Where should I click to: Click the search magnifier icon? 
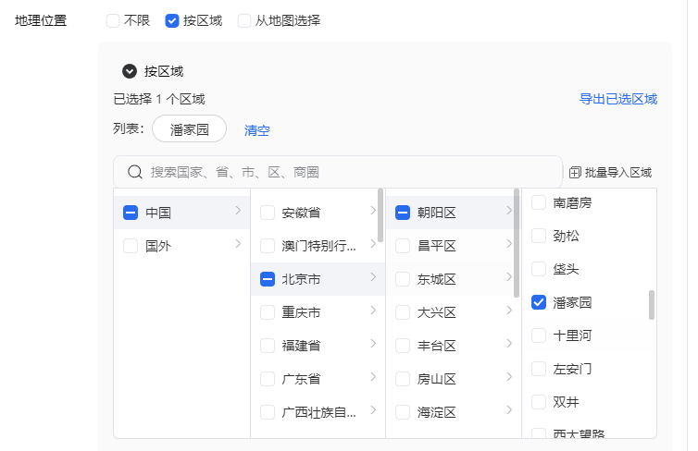click(134, 172)
